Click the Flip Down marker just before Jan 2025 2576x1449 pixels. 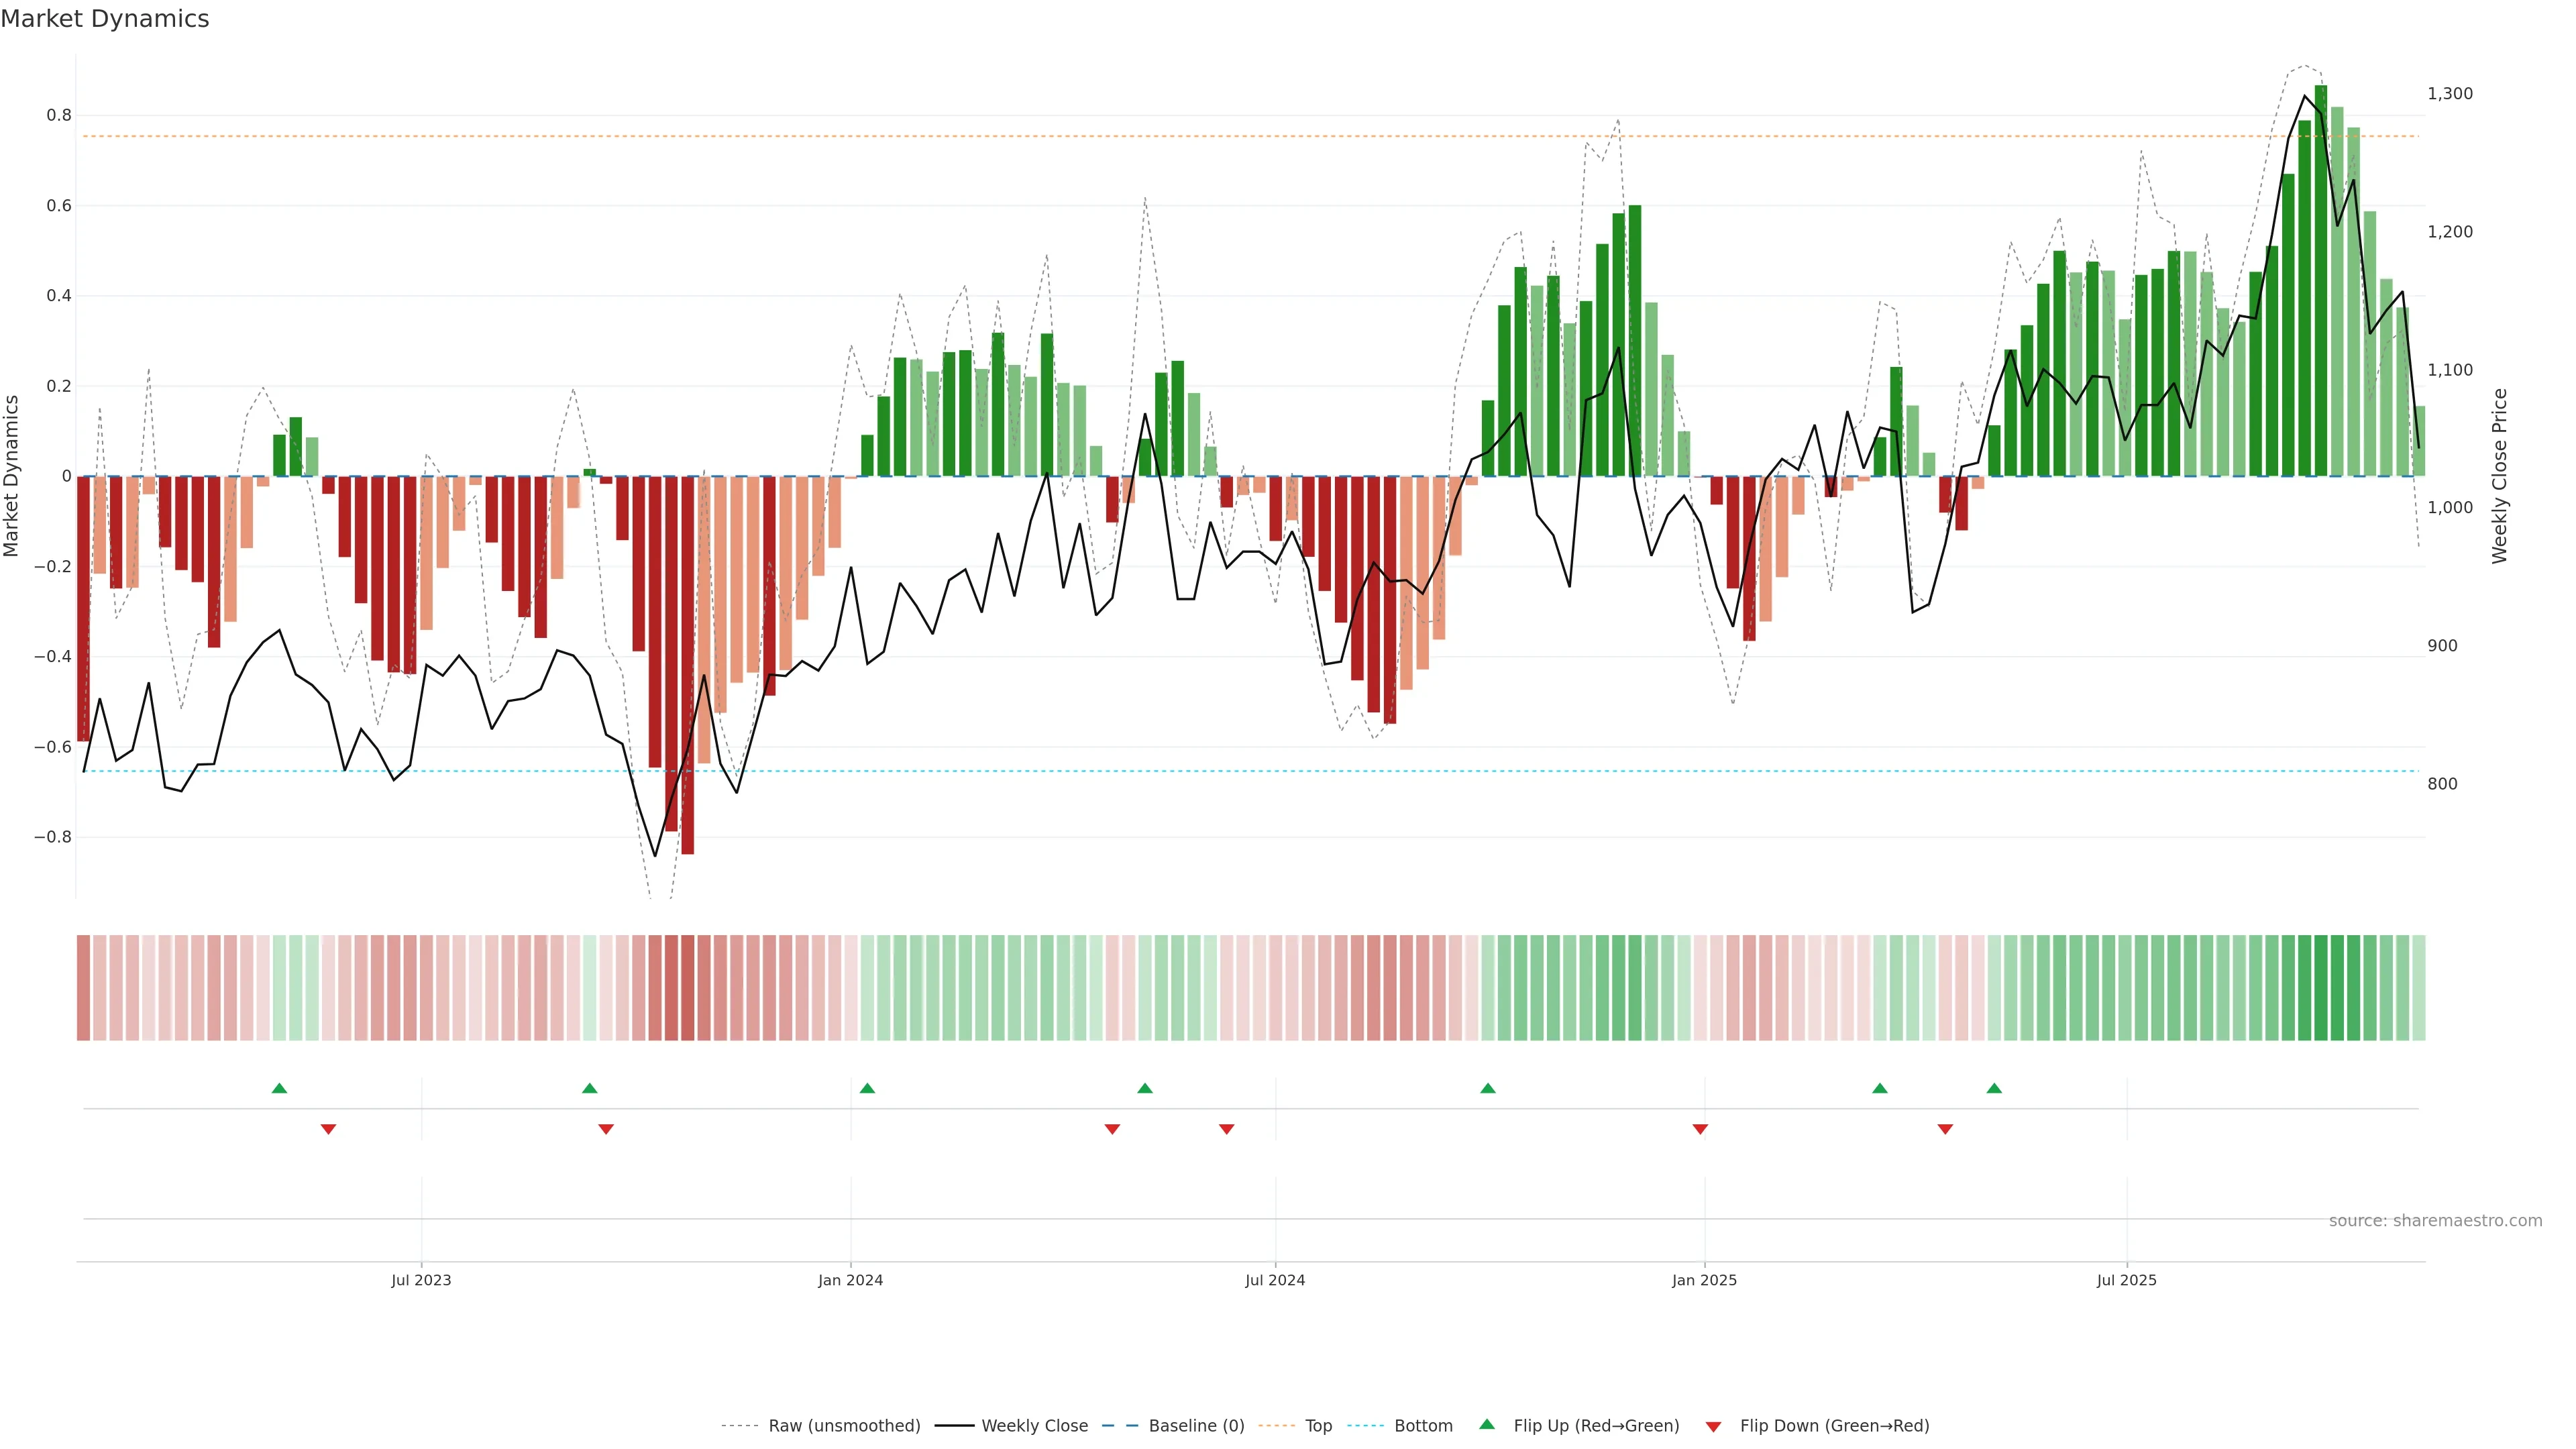coord(1700,1129)
